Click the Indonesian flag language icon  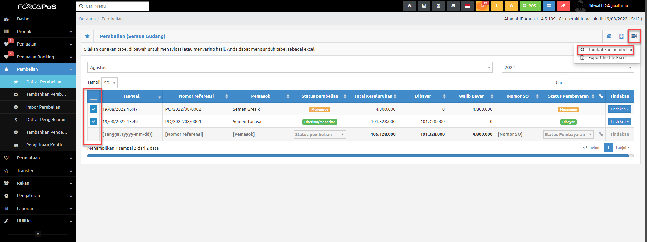468,6
